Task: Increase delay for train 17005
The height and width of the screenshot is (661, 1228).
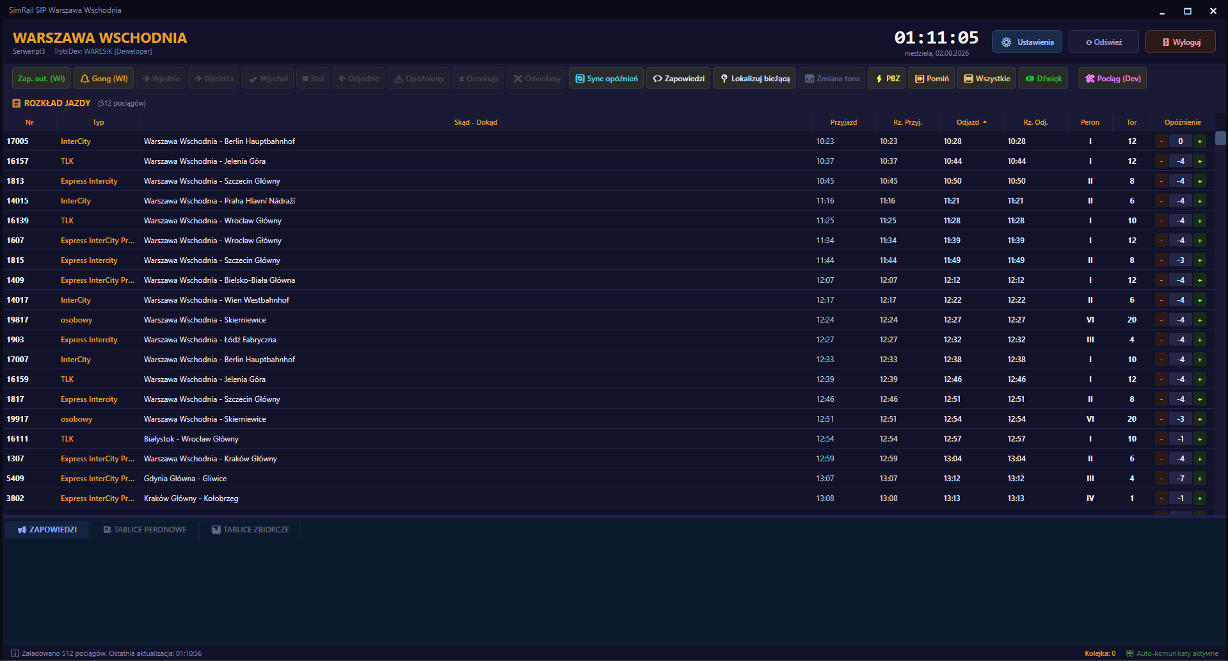Action: (1200, 141)
